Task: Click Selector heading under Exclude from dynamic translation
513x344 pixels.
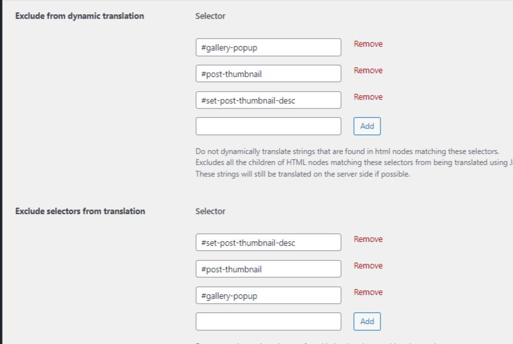Action: pyautogui.click(x=210, y=16)
